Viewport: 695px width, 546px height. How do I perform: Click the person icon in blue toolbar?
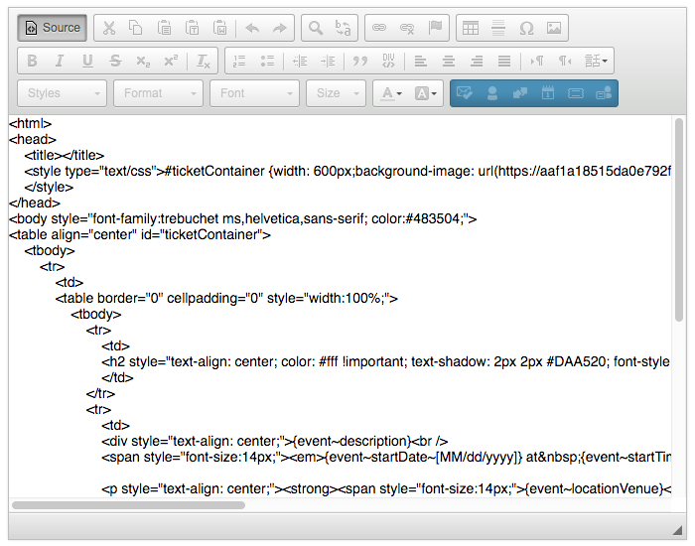[491, 93]
